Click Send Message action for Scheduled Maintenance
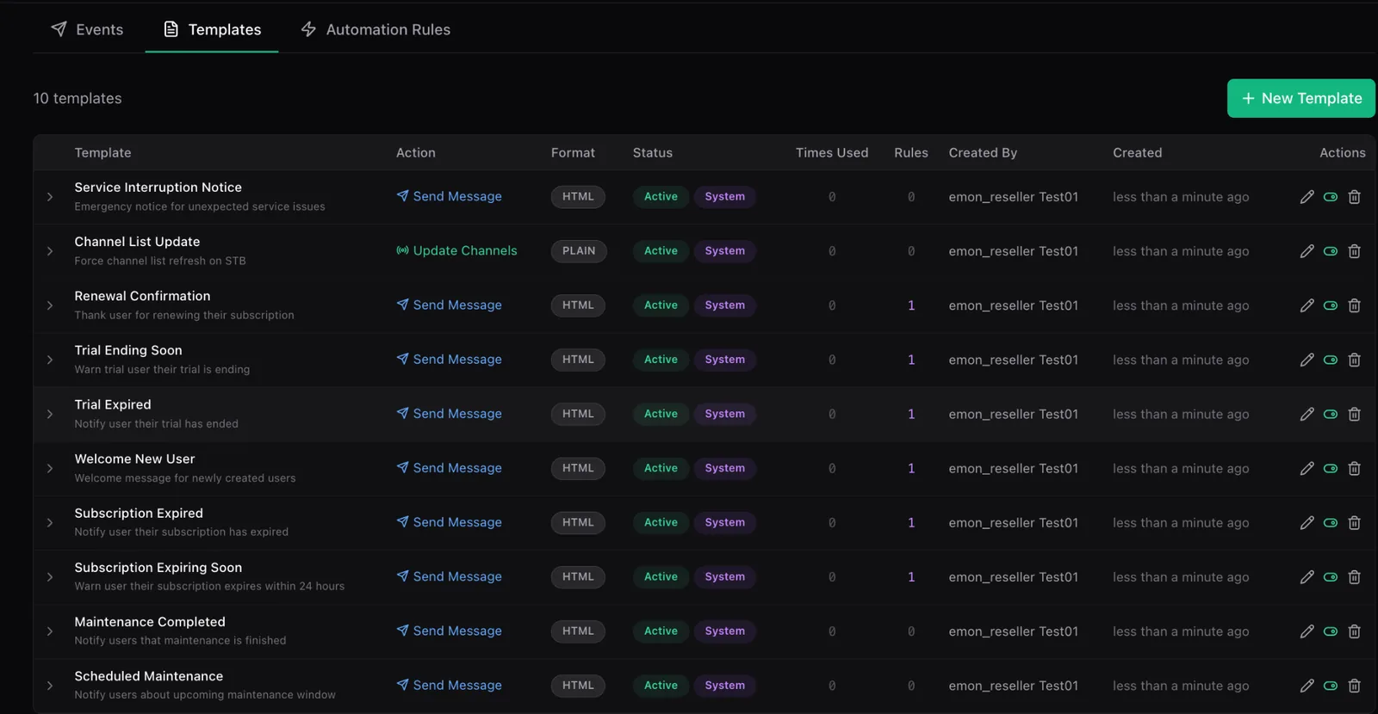This screenshot has width=1378, height=714. (x=449, y=686)
